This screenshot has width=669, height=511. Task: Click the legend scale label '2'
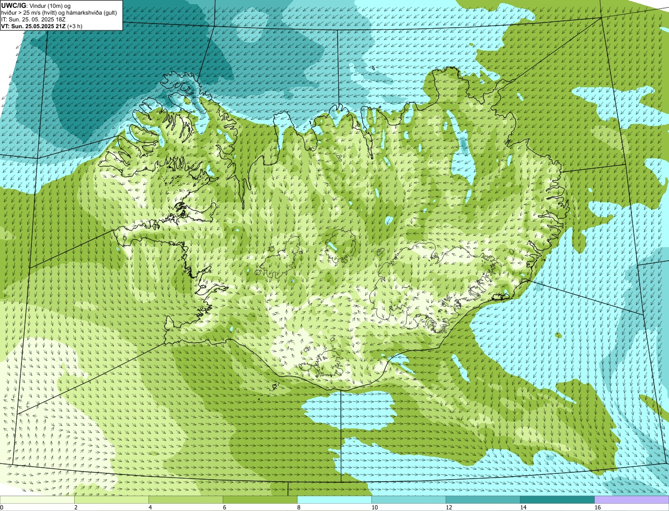coord(76,507)
